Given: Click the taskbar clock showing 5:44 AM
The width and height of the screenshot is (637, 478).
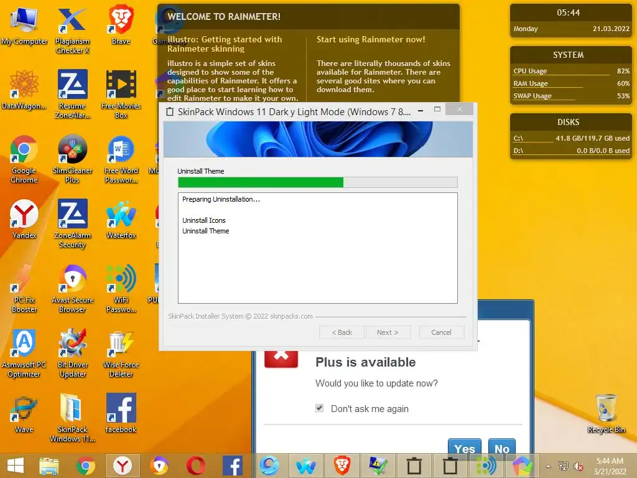Looking at the screenshot, I should [610, 466].
